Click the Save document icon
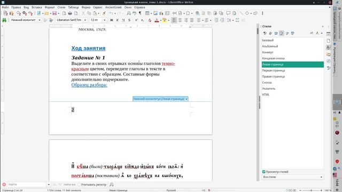 [55, 13]
